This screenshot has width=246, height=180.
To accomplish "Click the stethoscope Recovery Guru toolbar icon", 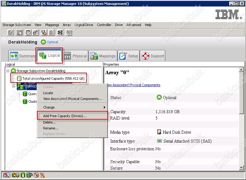I will (44, 33).
